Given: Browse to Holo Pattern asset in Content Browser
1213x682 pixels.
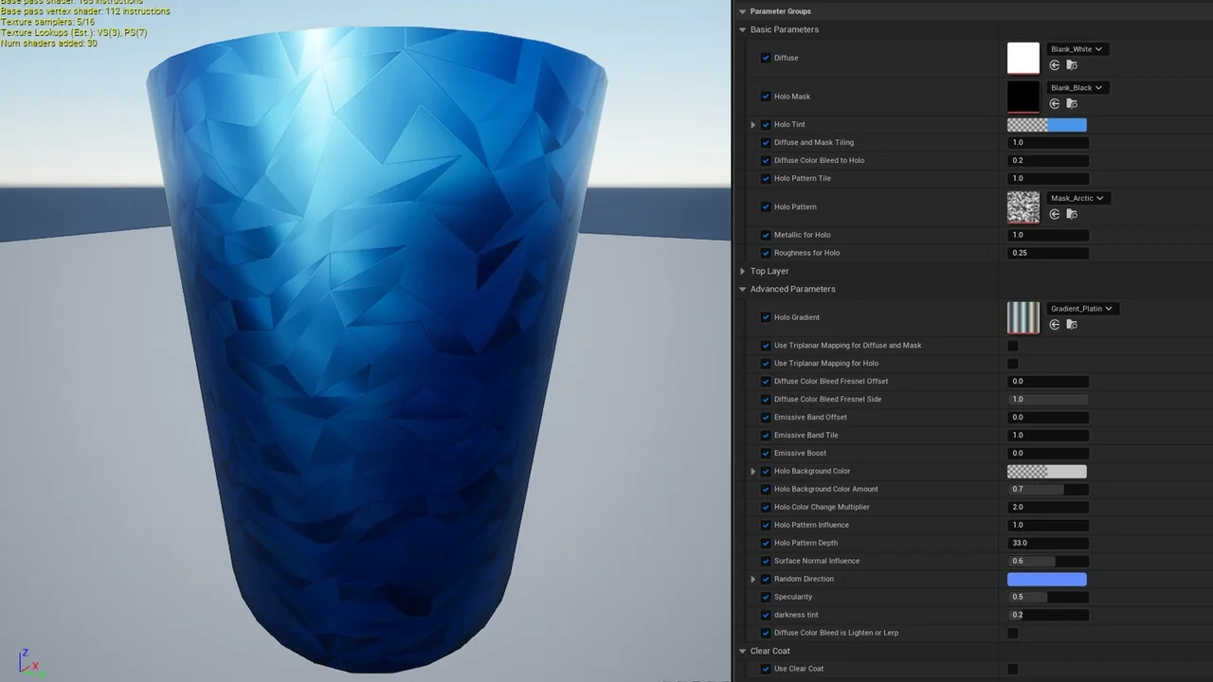Looking at the screenshot, I should pos(1072,215).
